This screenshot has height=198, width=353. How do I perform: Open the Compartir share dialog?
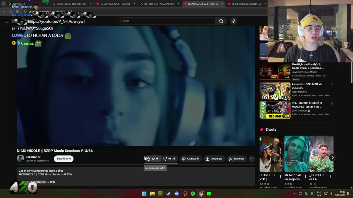pyautogui.click(x=190, y=159)
